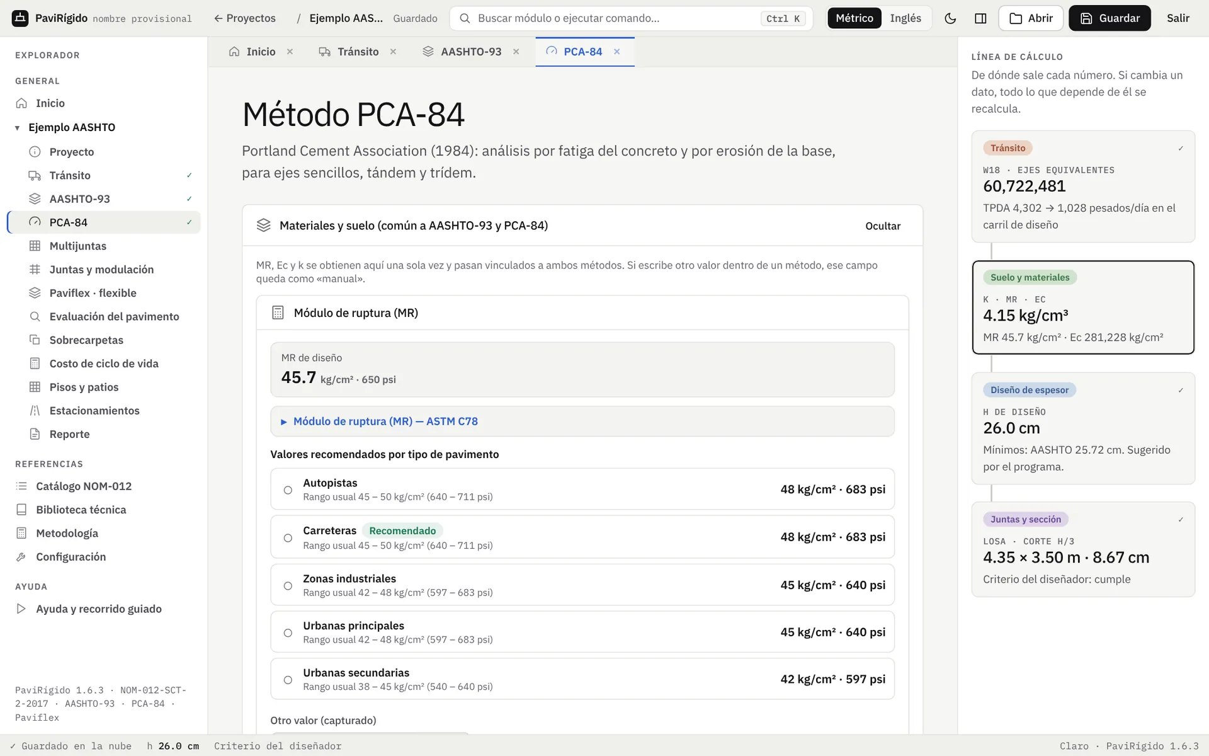Select Autopistas radio option

coord(288,490)
